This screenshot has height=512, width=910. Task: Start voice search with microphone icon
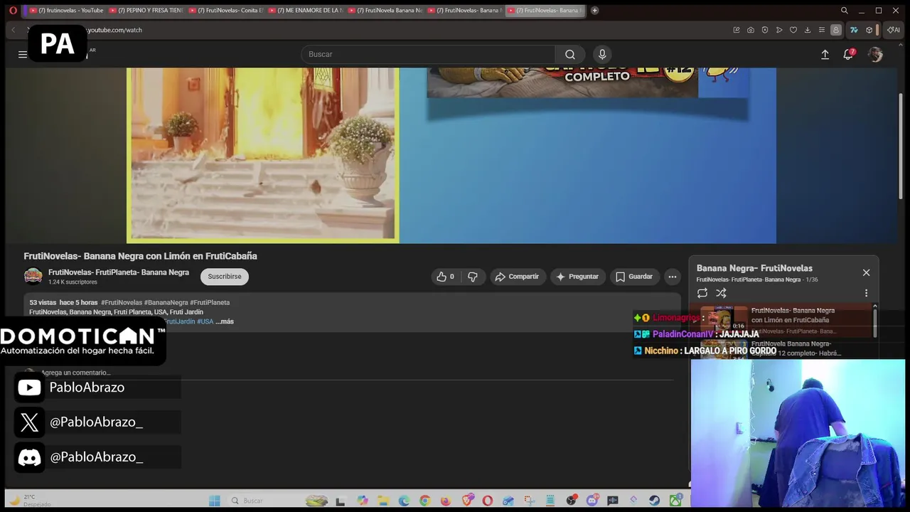(602, 54)
